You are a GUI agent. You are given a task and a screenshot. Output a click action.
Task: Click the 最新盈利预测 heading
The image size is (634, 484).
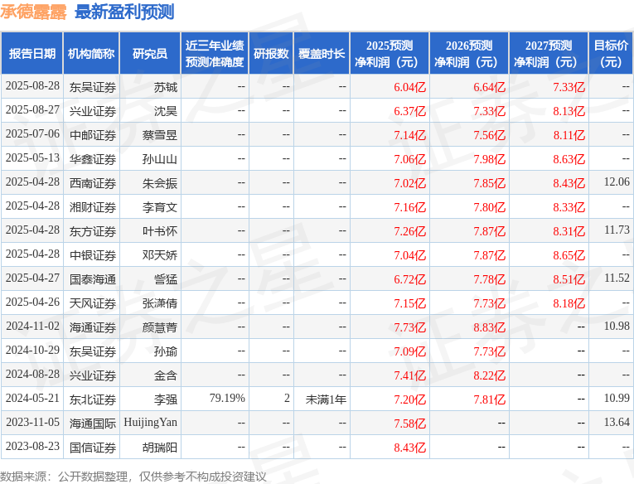124,12
